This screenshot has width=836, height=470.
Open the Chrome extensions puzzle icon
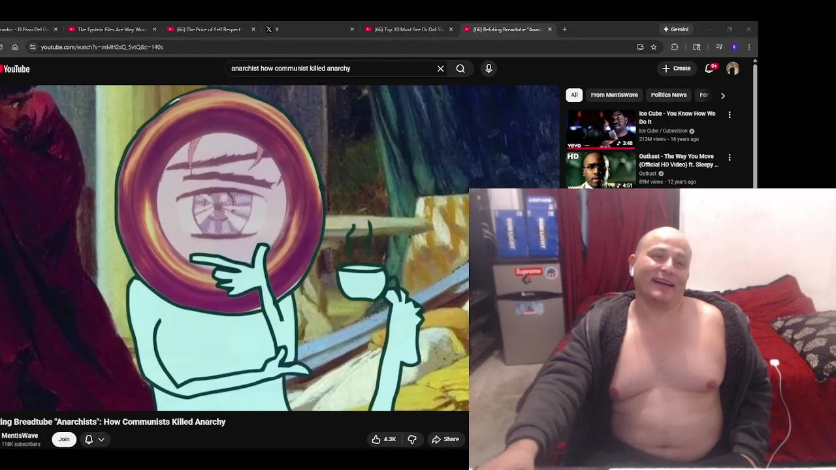click(x=675, y=47)
